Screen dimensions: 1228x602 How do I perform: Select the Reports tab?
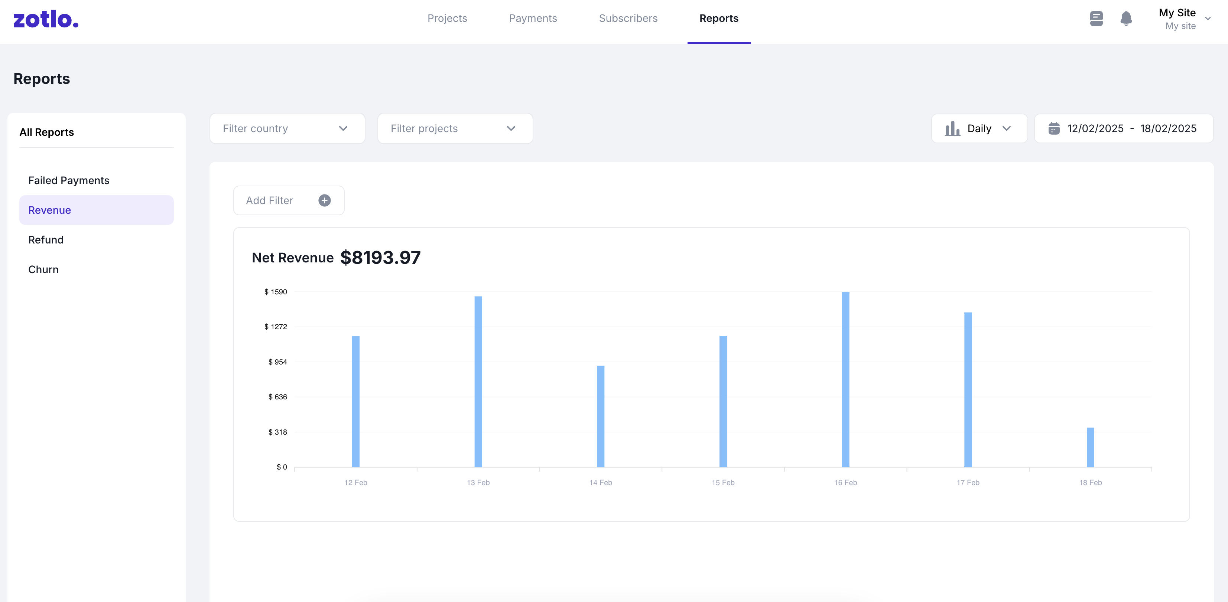click(718, 19)
